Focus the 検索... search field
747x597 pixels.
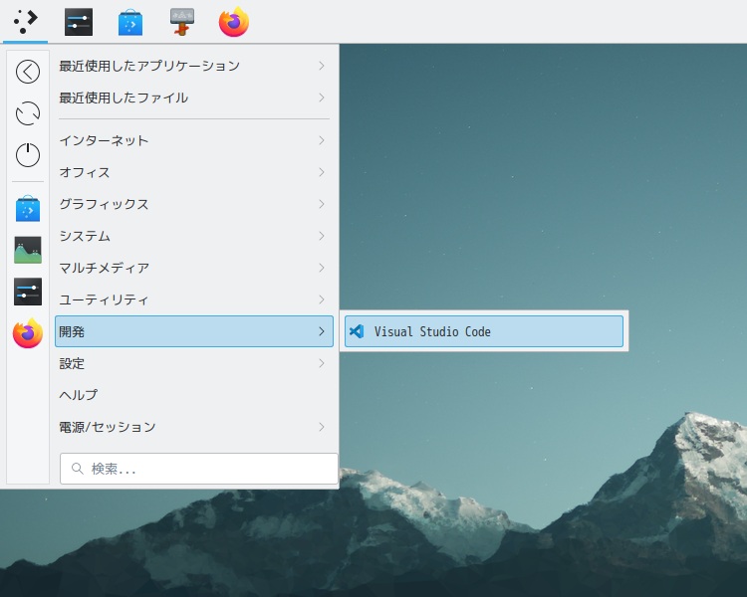click(x=198, y=469)
